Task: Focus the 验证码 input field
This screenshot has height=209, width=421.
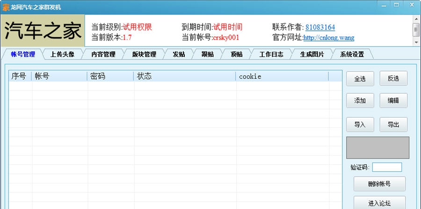Action: click(x=387, y=167)
